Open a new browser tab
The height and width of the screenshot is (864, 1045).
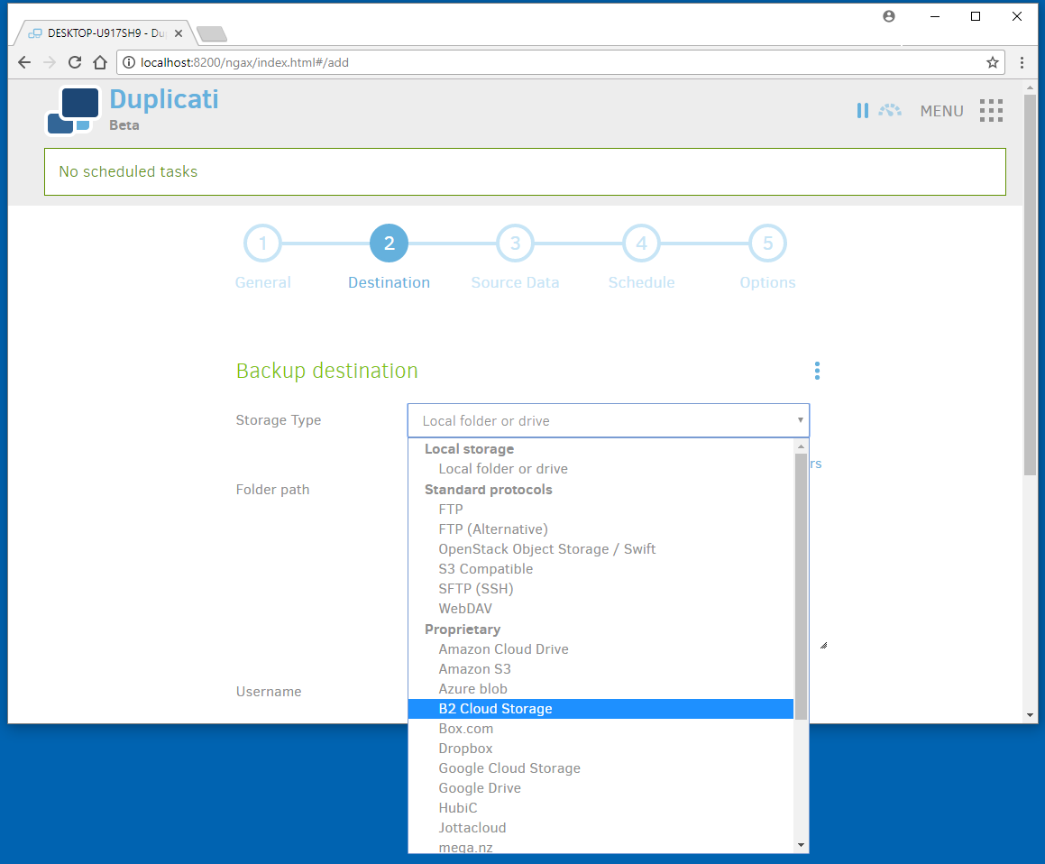tap(212, 33)
